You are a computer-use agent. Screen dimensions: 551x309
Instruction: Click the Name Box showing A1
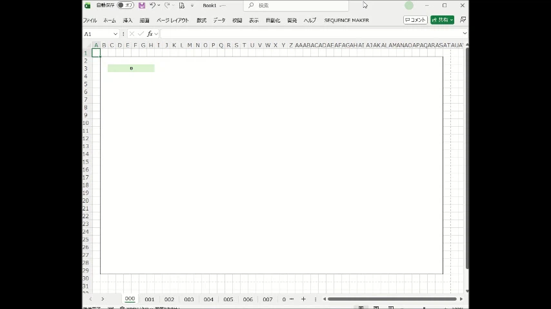click(97, 33)
